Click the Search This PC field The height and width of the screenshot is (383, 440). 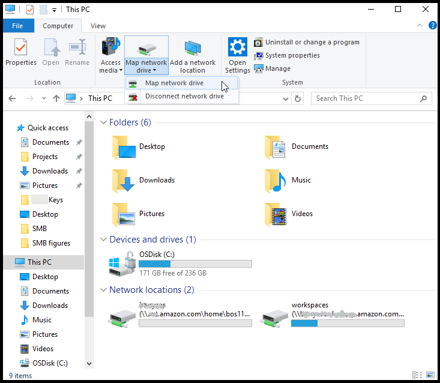[366, 98]
